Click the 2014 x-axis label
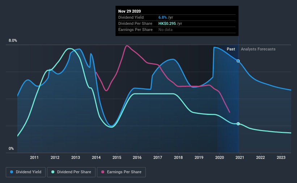 click(x=96, y=157)
